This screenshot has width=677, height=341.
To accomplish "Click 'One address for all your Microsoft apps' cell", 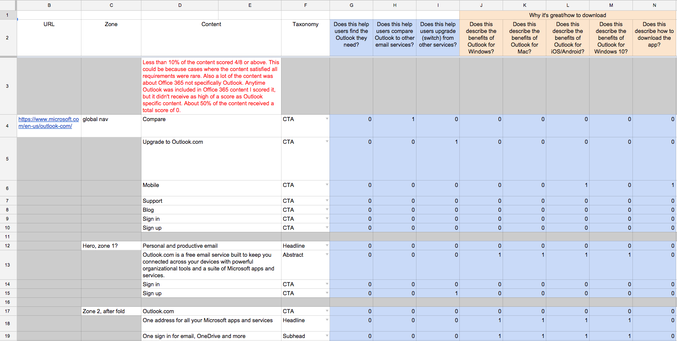I will coord(211,323).
